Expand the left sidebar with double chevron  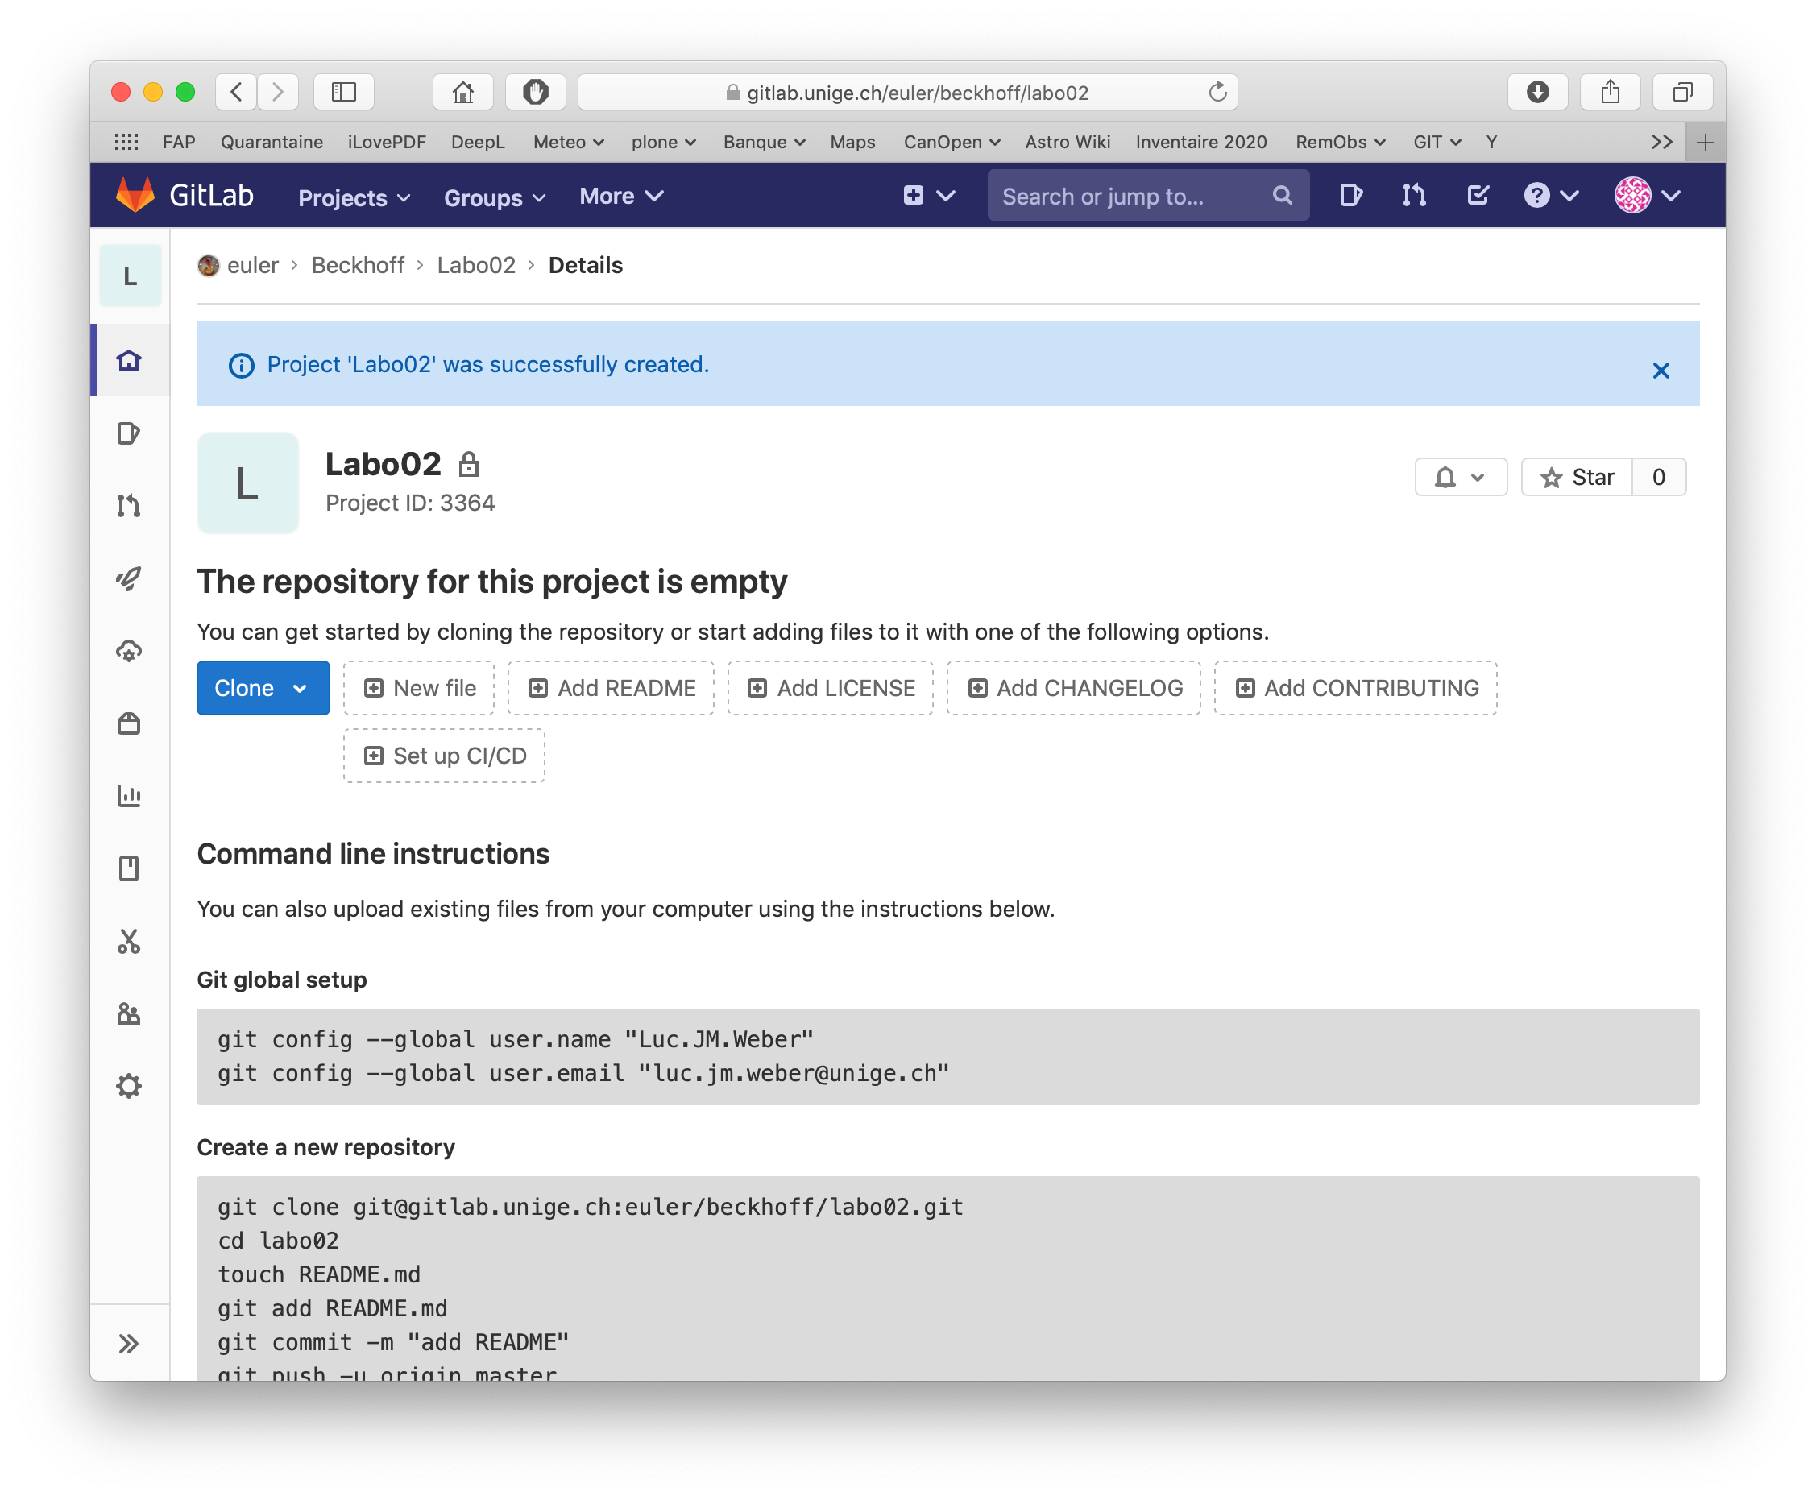129,1344
